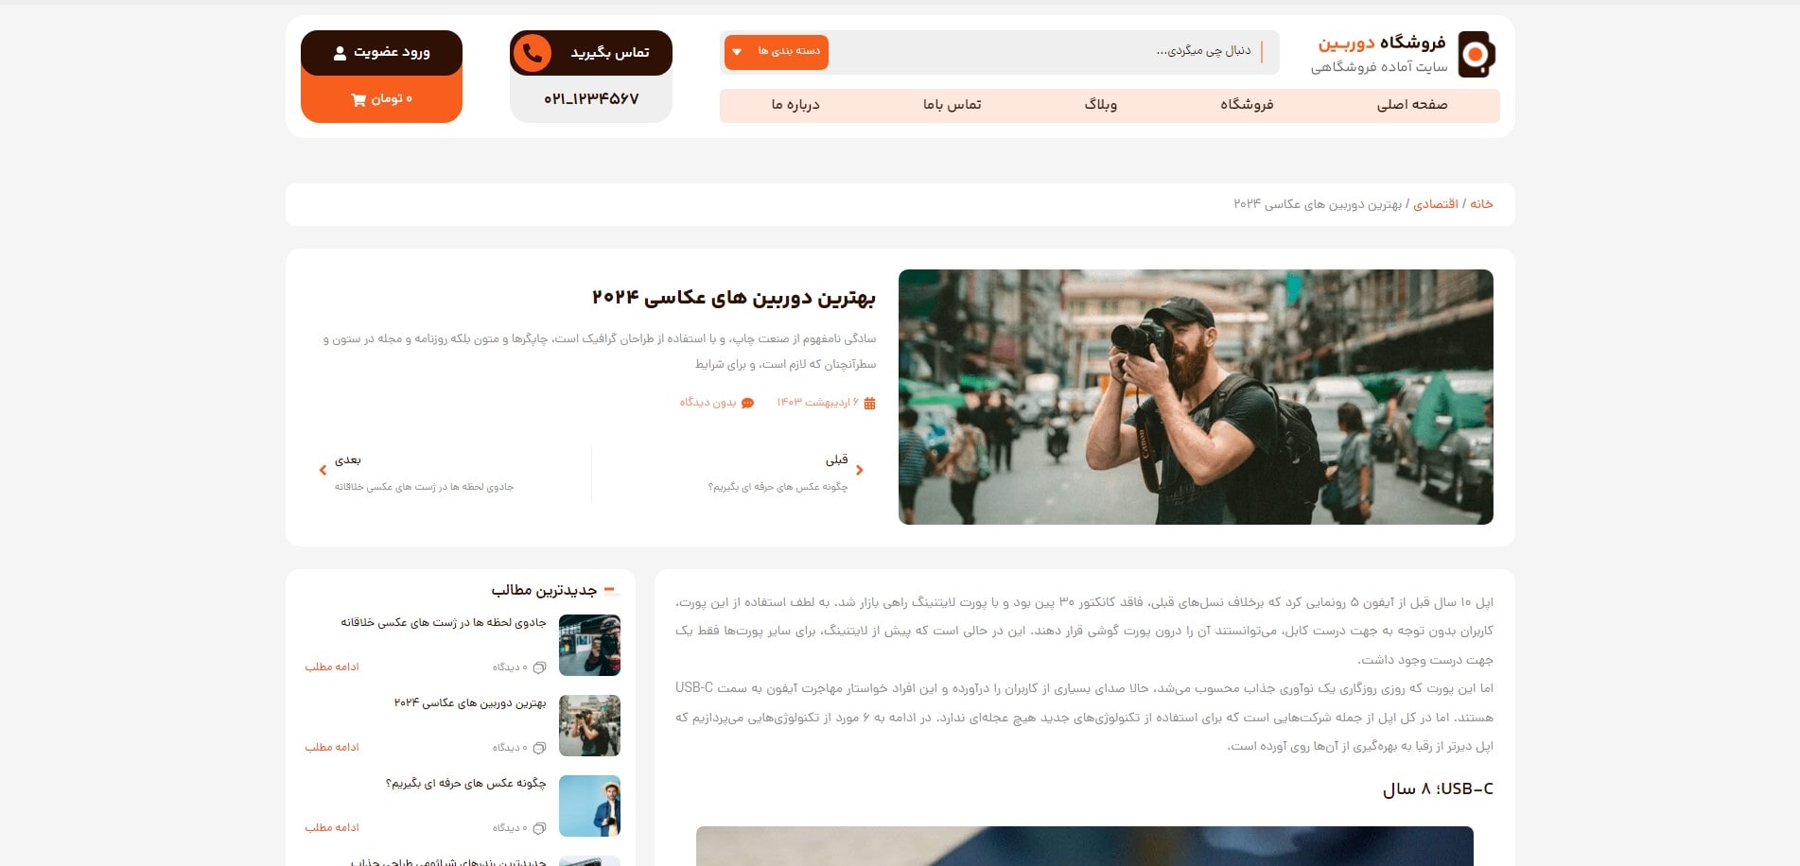This screenshot has width=1800, height=866.
Task: Open وبلاگ menu item
Action: click(1100, 105)
